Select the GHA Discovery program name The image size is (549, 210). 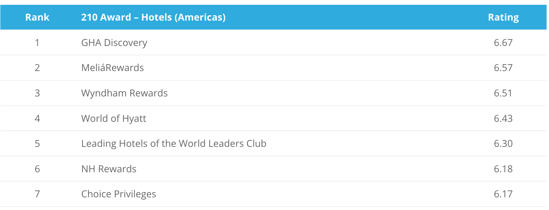coord(114,43)
